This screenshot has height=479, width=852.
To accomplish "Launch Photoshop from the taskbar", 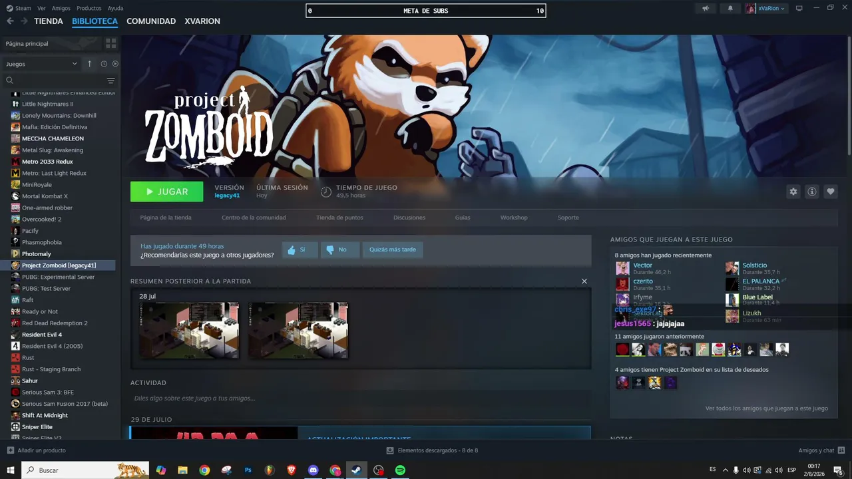I will coord(248,470).
